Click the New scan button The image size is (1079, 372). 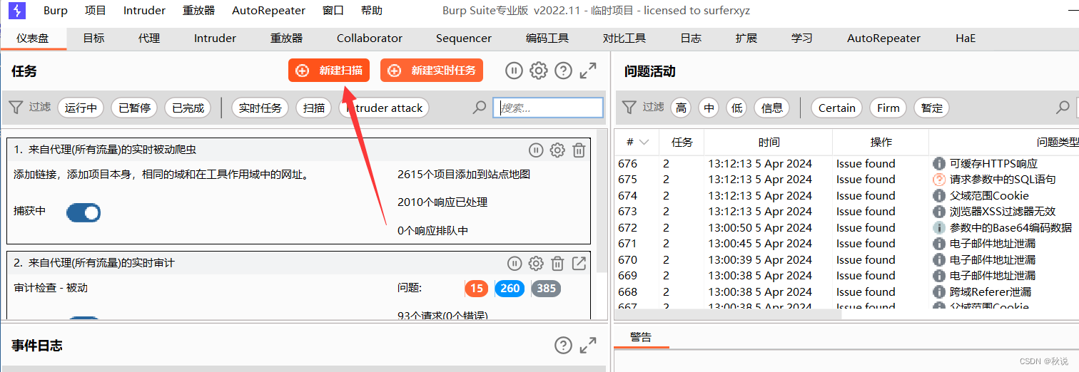(329, 71)
